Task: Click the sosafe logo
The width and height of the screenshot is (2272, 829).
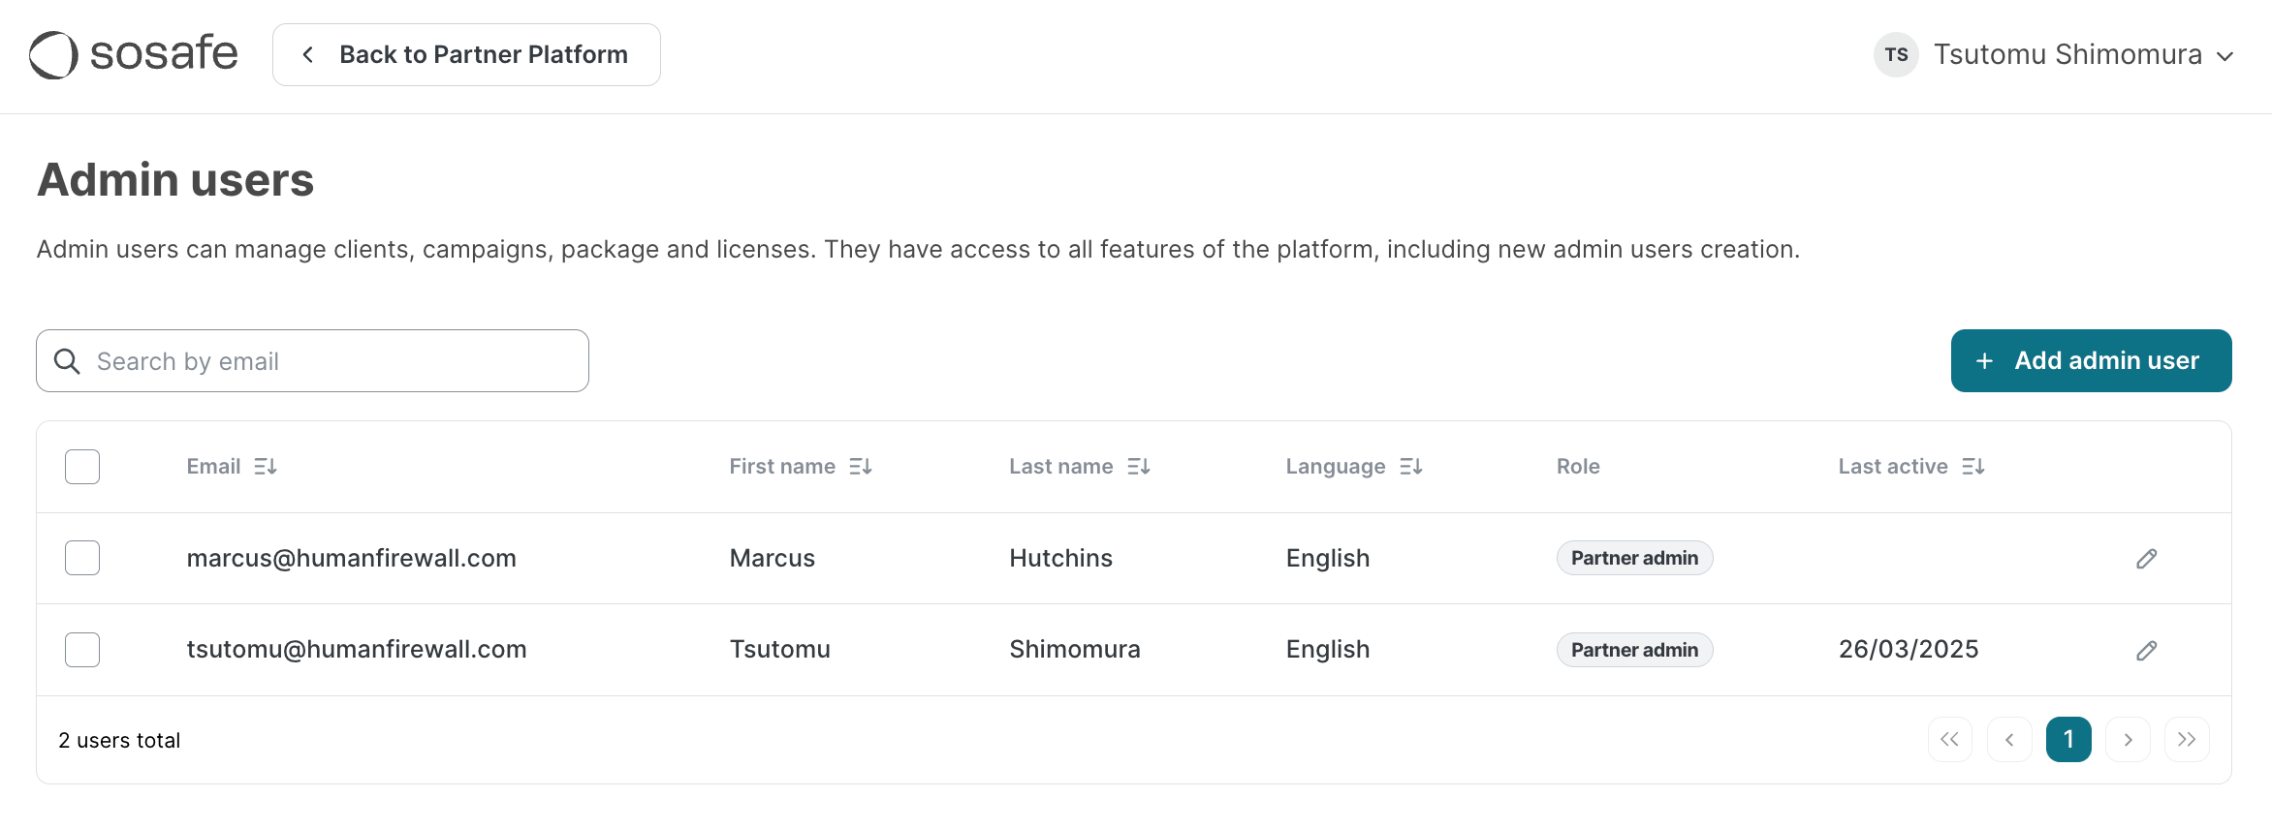Action: [x=134, y=54]
